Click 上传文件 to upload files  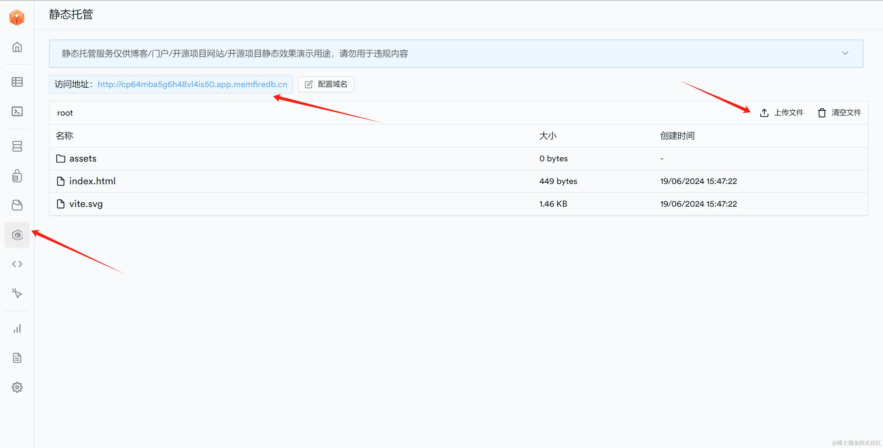tap(781, 113)
